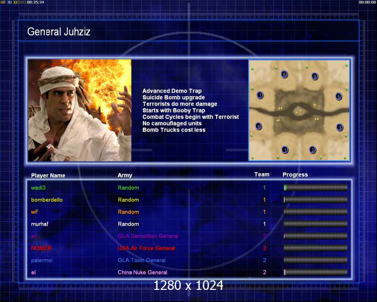Click "Terrorists do more damage" line
Image resolution: width=377 pixels, height=302 pixels.
[x=180, y=104]
